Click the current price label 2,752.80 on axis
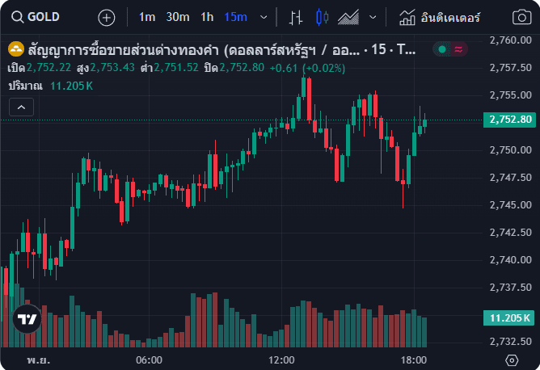Image resolution: width=540 pixels, height=370 pixels. click(x=510, y=120)
